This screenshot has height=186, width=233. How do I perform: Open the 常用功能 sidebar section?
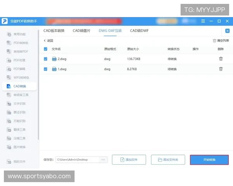point(16,34)
